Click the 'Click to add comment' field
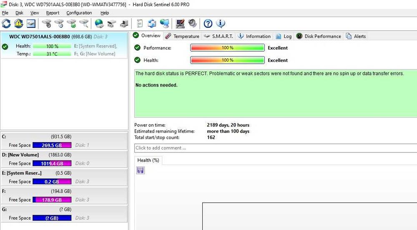The image size is (417, 230). click(x=276, y=148)
